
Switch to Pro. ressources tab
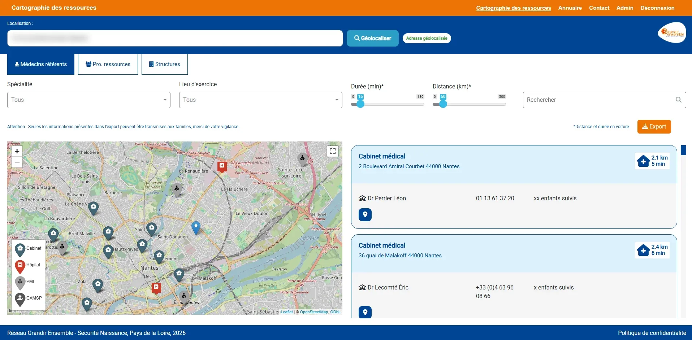[x=108, y=64]
